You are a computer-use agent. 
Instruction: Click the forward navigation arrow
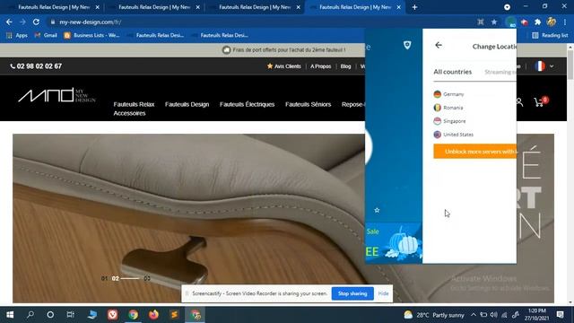[x=22, y=22]
